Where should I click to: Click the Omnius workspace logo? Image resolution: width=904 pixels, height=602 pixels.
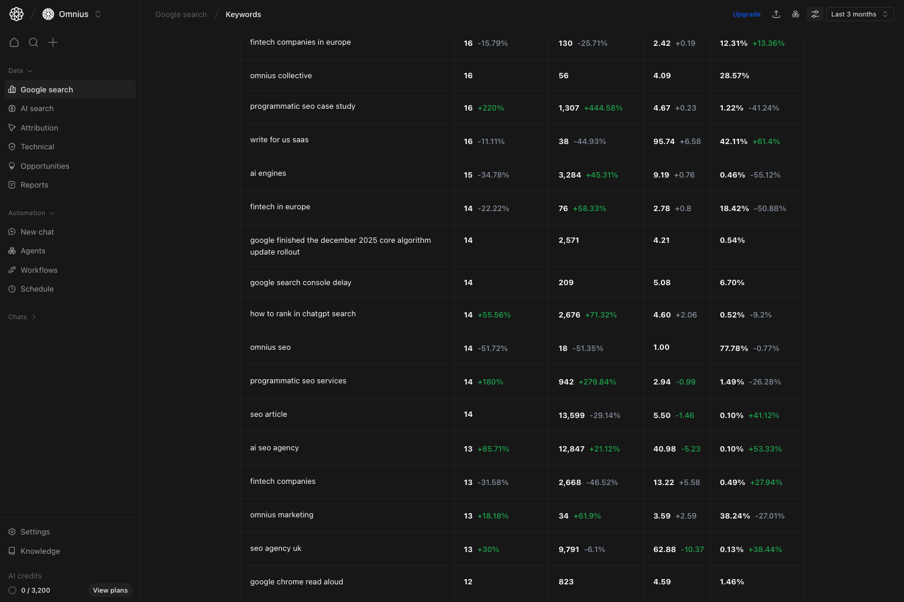(x=48, y=14)
